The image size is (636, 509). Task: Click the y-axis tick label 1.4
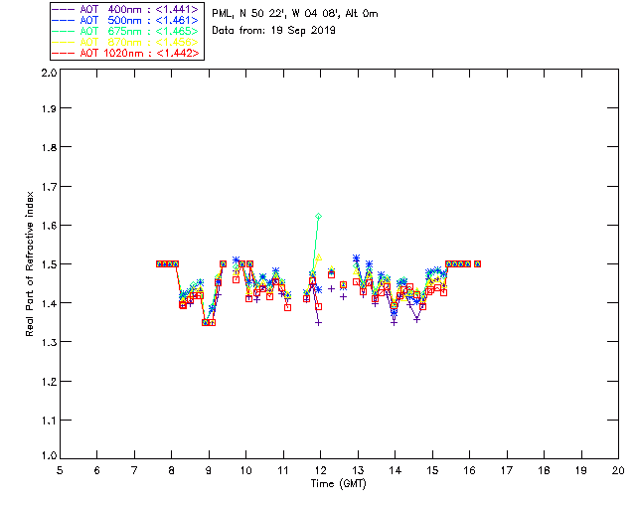[x=49, y=303]
